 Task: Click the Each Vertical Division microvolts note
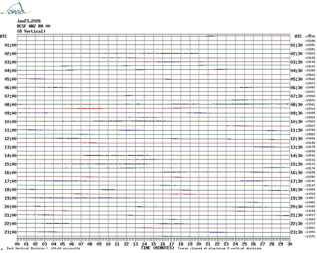coord(44,248)
